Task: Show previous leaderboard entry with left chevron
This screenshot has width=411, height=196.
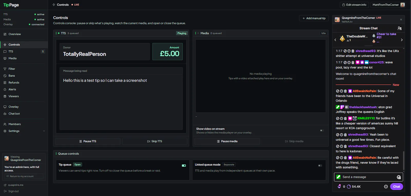Action: 335,40
